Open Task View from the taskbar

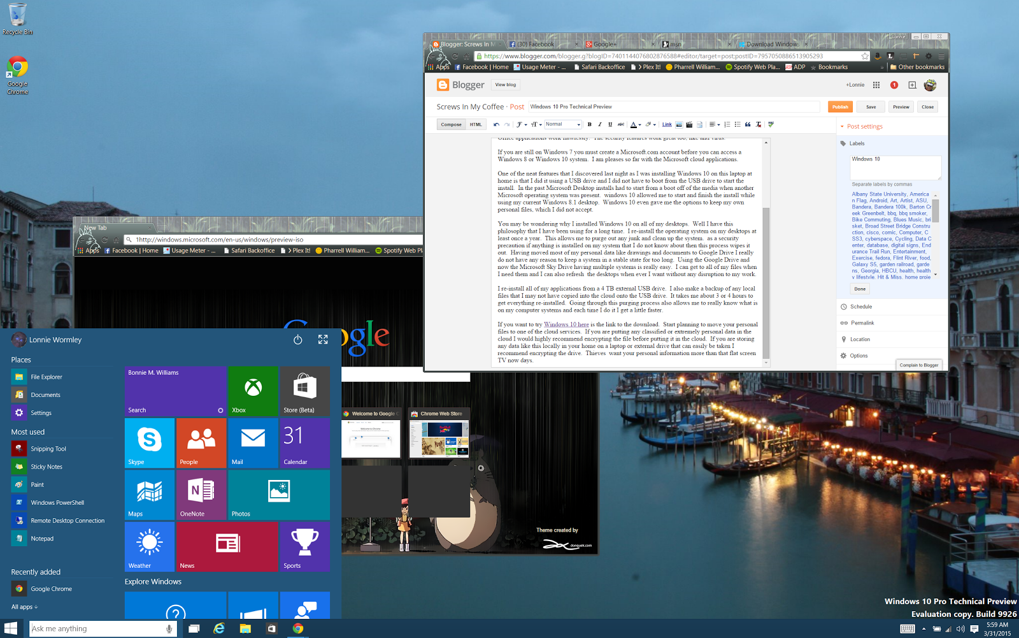tap(194, 628)
